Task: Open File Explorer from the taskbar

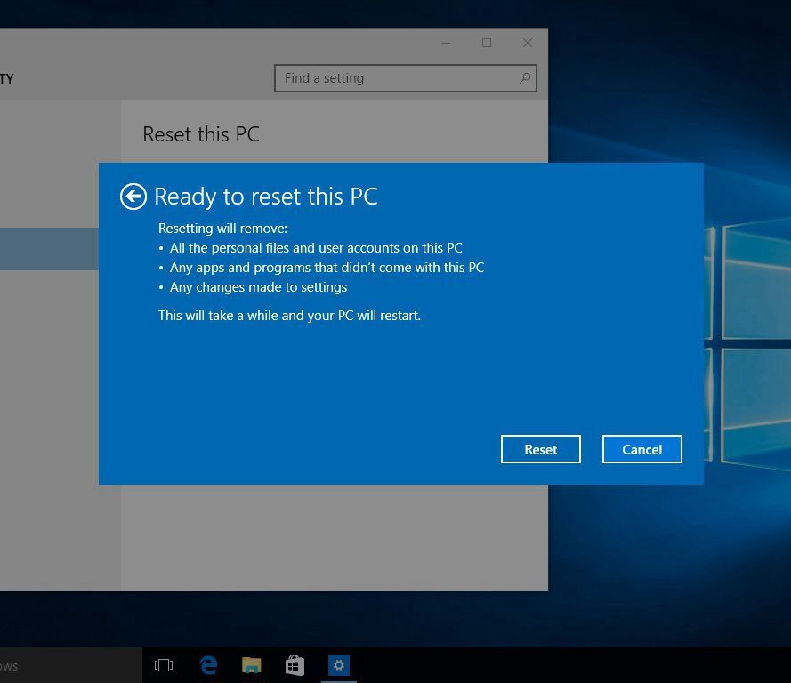Action: coord(251,664)
